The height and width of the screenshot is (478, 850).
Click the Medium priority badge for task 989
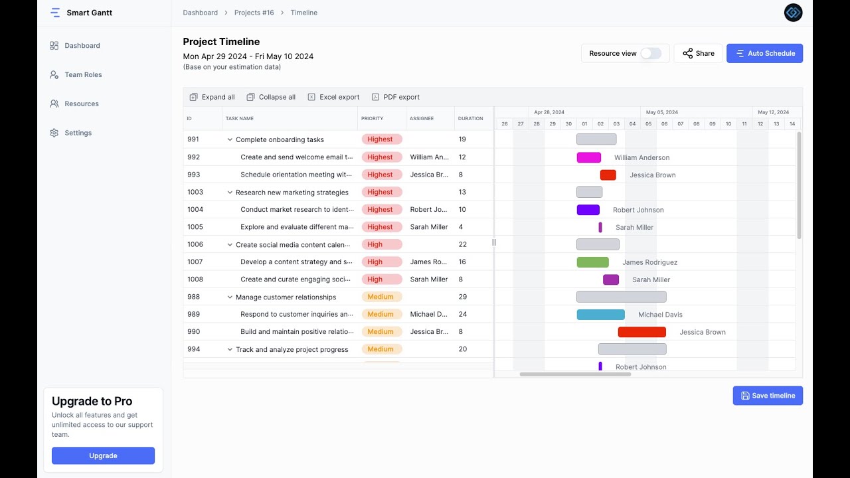point(382,315)
